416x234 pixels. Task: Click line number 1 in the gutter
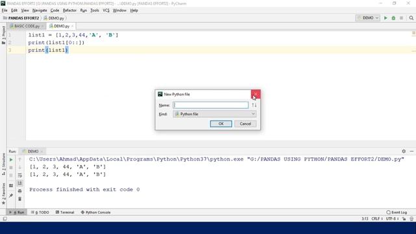(10, 34)
